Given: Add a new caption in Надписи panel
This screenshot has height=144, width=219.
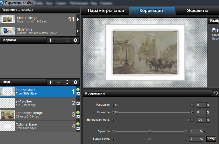Looking at the screenshot, I should tap(51, 40).
